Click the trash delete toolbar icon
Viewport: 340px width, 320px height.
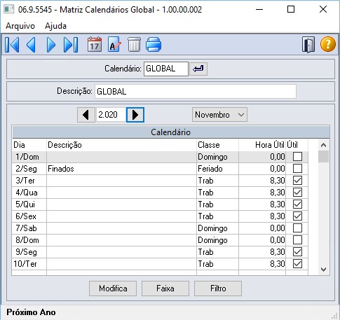pyautogui.click(x=134, y=44)
